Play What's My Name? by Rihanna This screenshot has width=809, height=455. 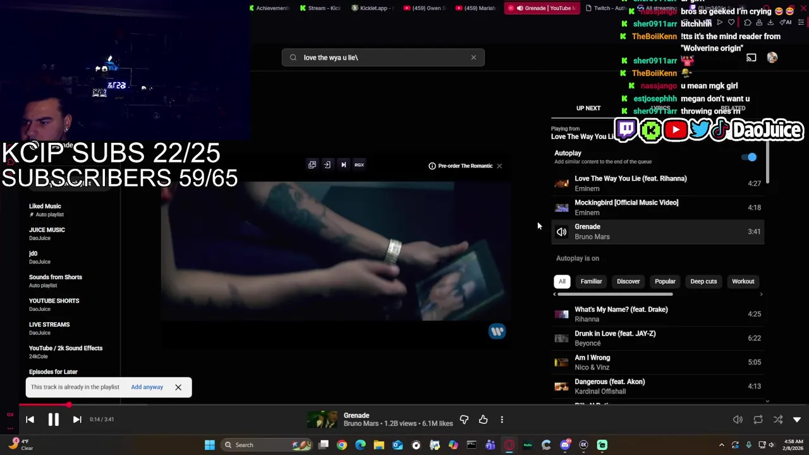coord(657,314)
